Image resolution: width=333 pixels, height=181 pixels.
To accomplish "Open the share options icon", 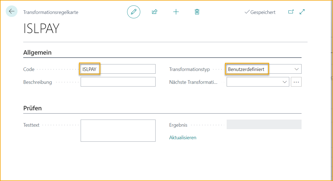I will (x=154, y=12).
